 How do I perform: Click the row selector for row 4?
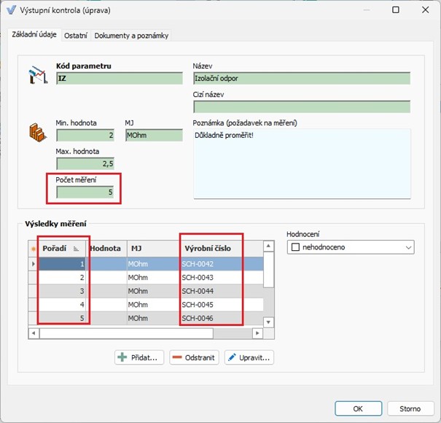coord(34,305)
